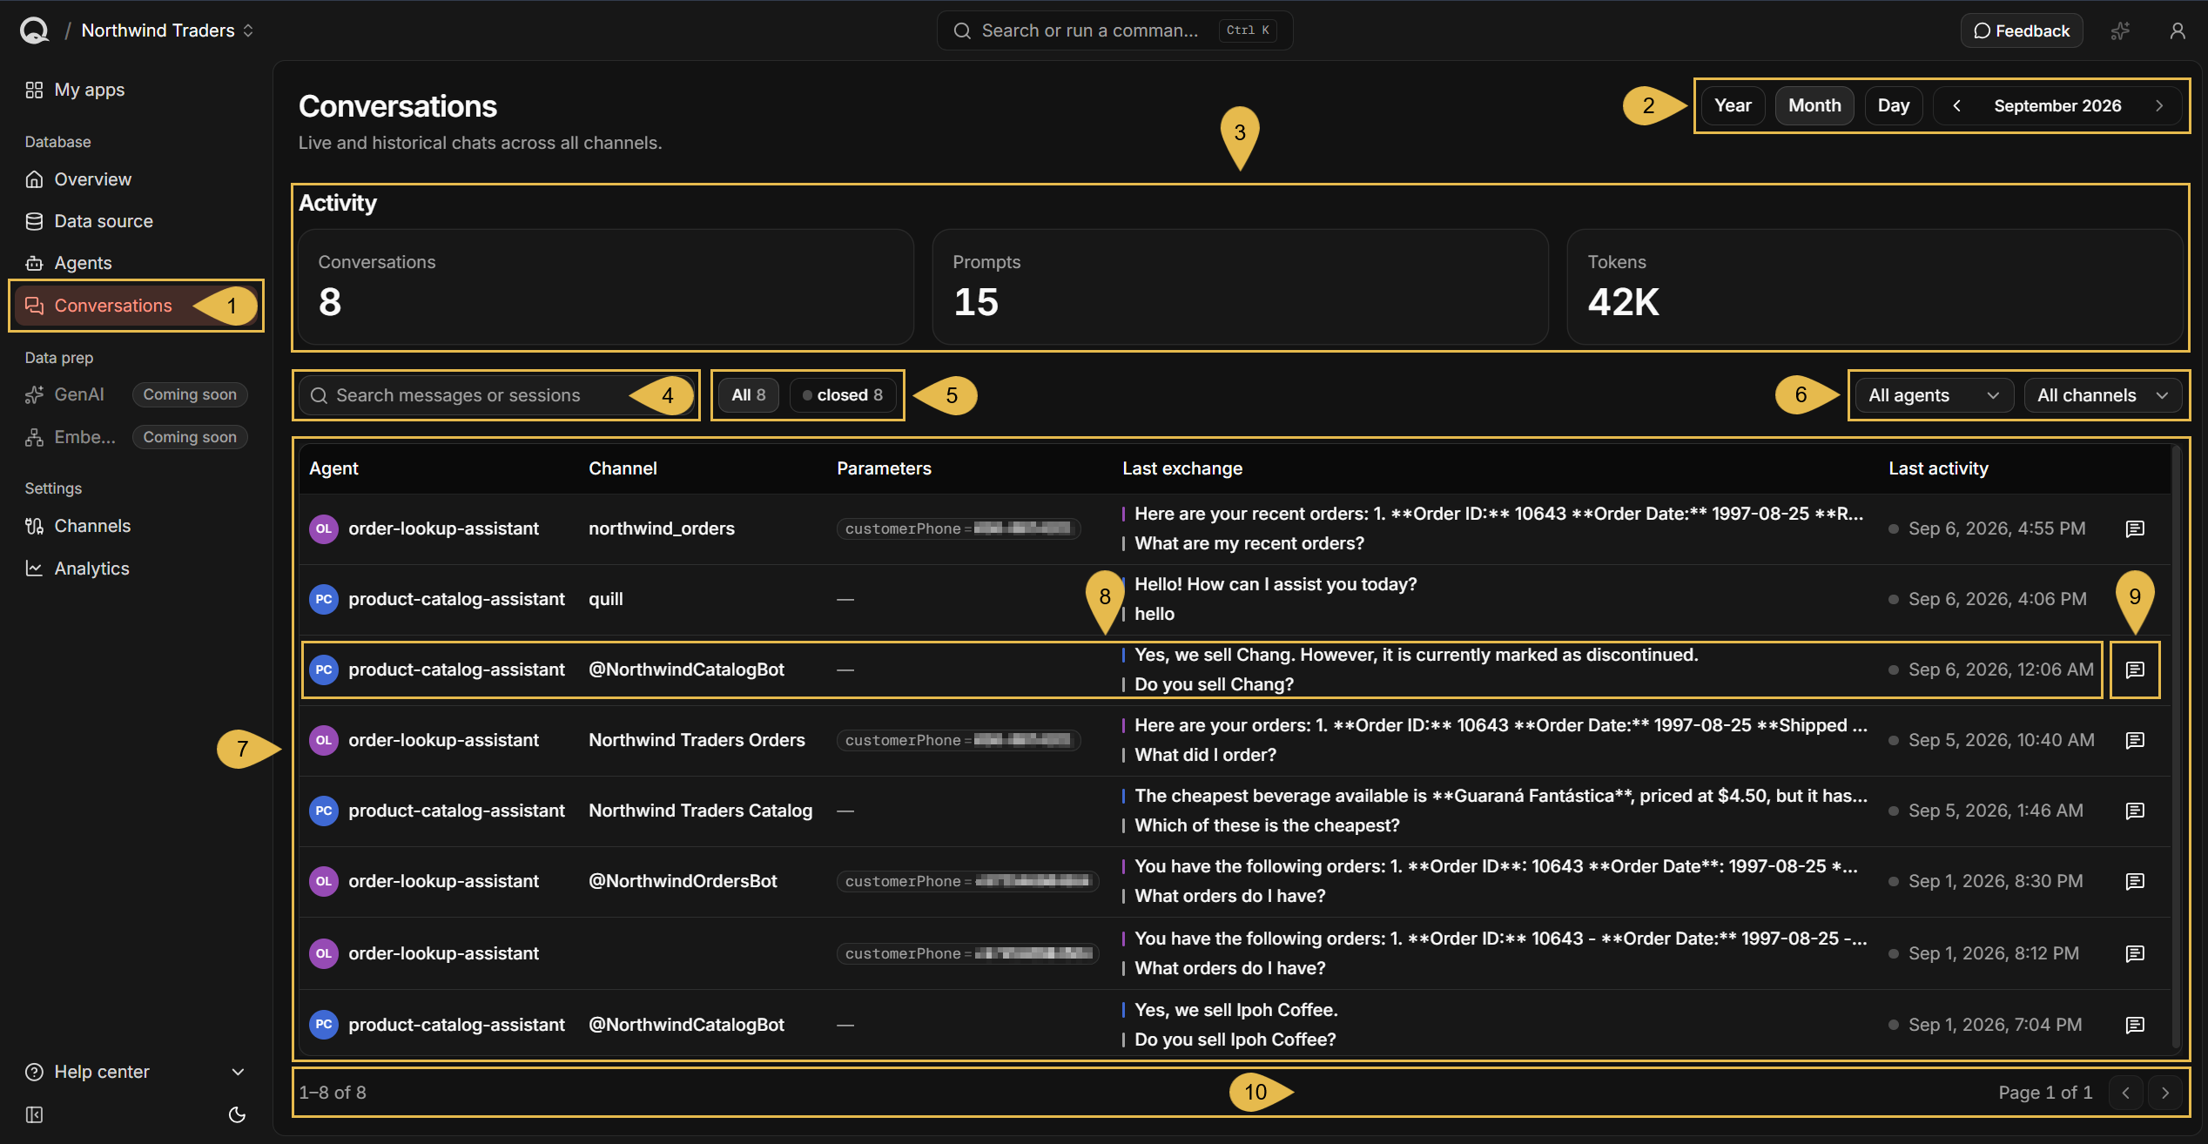Open transcript icon for the 7:04 PM conversation
Screen dimensions: 2208x1144
pos(2134,1025)
